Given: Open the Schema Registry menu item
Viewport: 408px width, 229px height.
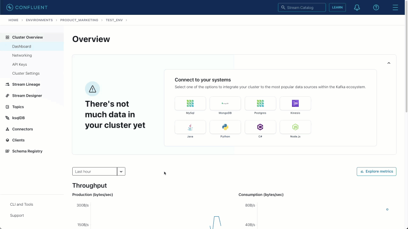Looking at the screenshot, I should click(27, 151).
